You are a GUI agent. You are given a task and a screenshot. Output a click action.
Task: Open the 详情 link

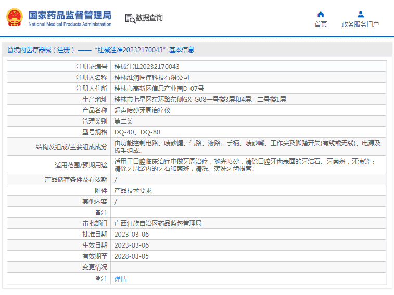120,279
